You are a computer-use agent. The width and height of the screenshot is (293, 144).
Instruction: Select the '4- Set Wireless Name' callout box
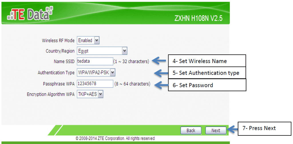[207, 61]
